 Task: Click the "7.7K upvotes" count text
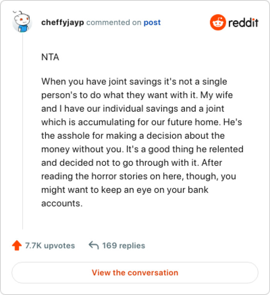[x=50, y=246]
